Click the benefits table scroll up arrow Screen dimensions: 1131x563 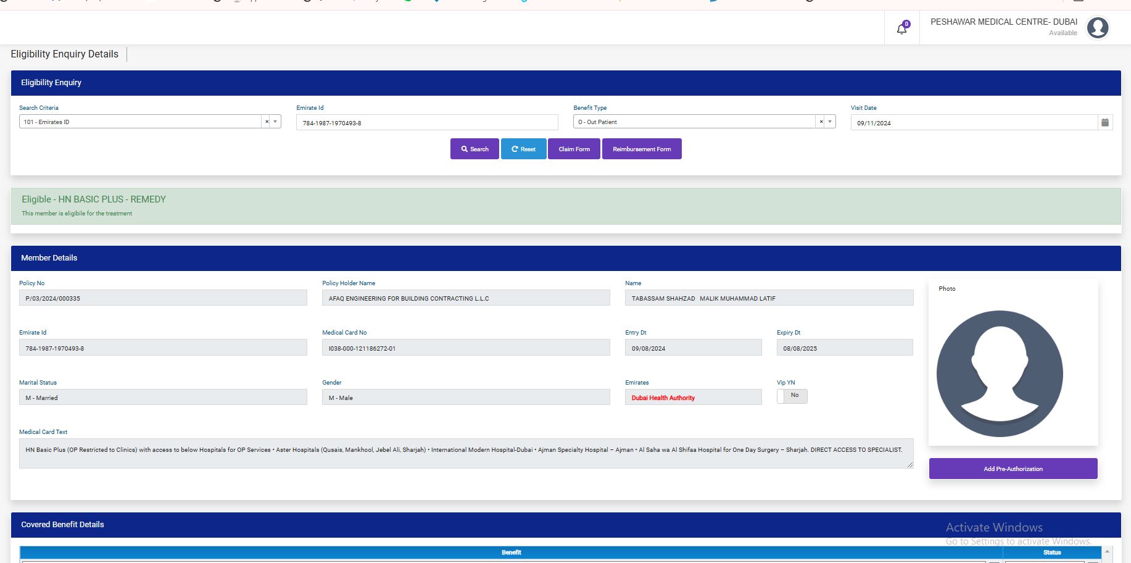pos(1107,551)
